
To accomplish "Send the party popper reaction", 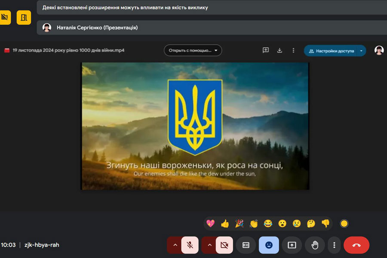I will point(239,224).
